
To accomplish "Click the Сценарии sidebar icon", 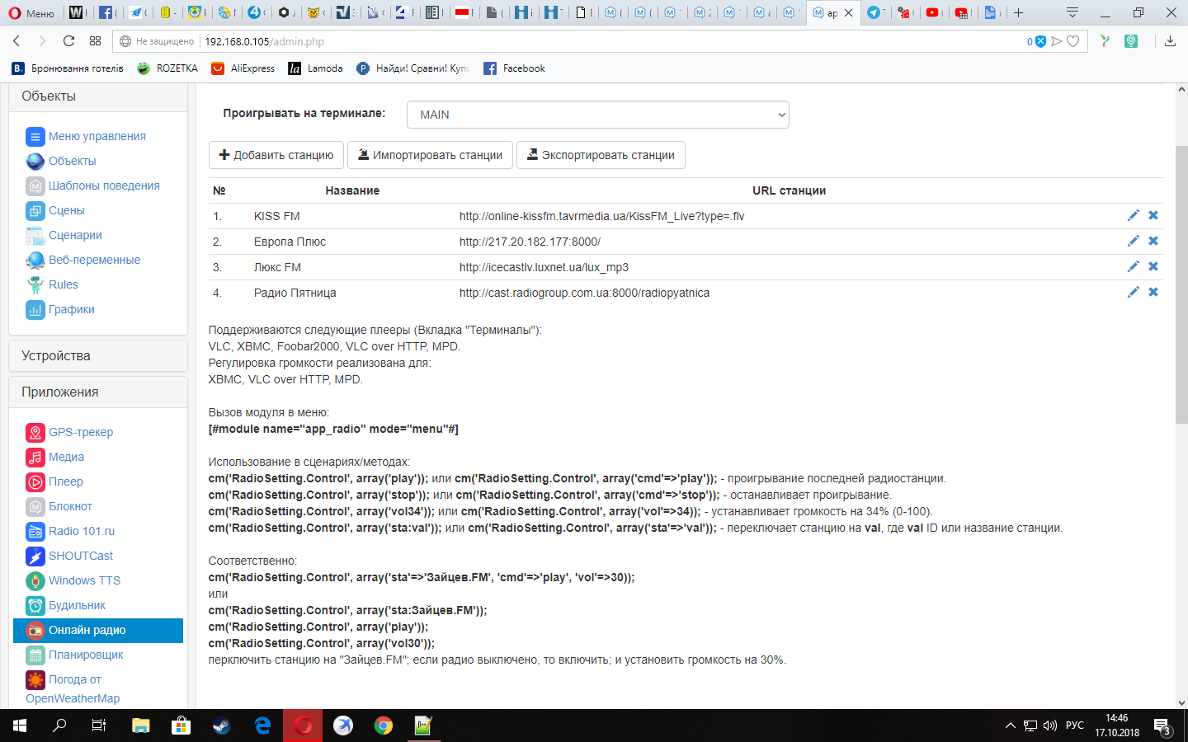I will [35, 235].
